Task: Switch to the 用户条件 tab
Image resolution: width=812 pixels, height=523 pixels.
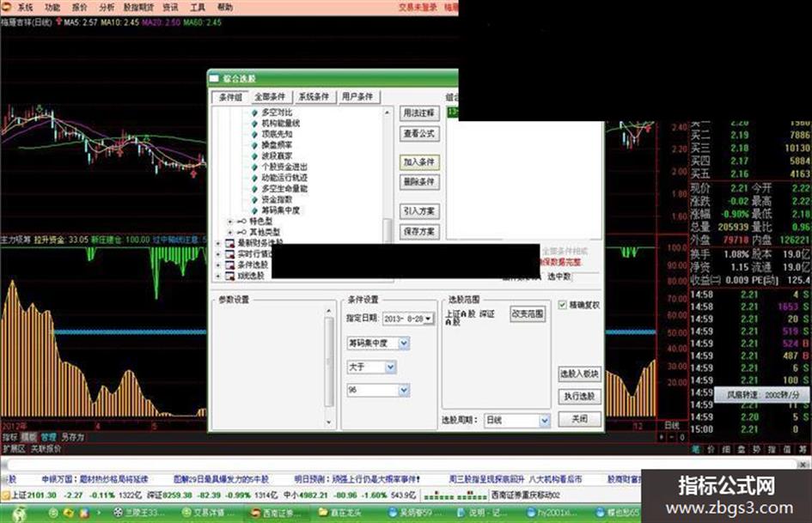Action: (357, 97)
